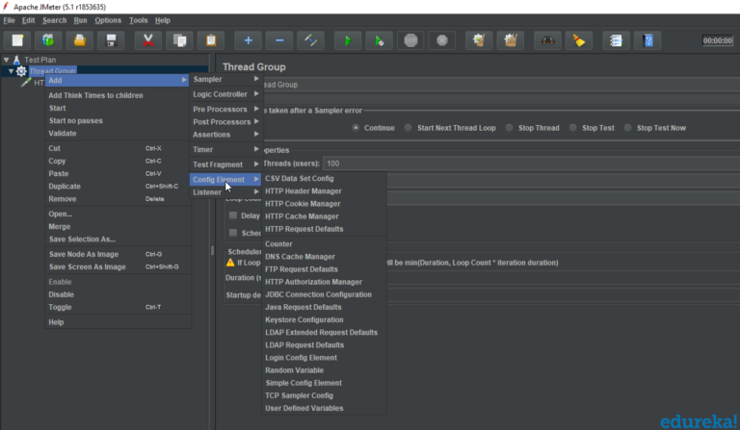The height and width of the screenshot is (430, 740).
Task: Click the Cut scissors toolbar icon
Action: pos(147,40)
